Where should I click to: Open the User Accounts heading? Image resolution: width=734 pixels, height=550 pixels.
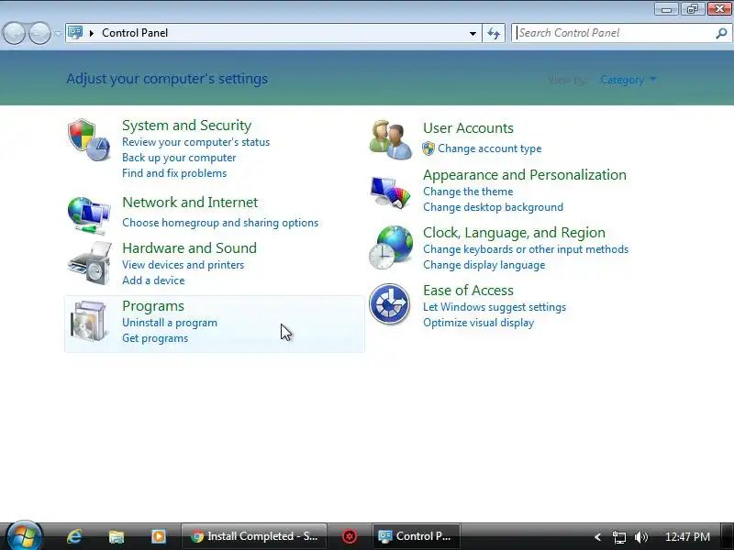(468, 128)
